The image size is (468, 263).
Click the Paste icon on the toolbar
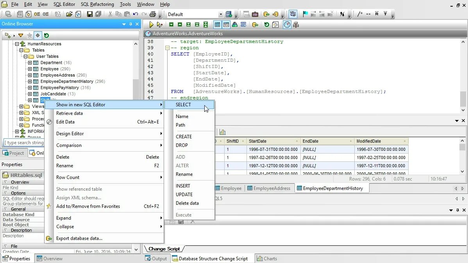click(127, 14)
